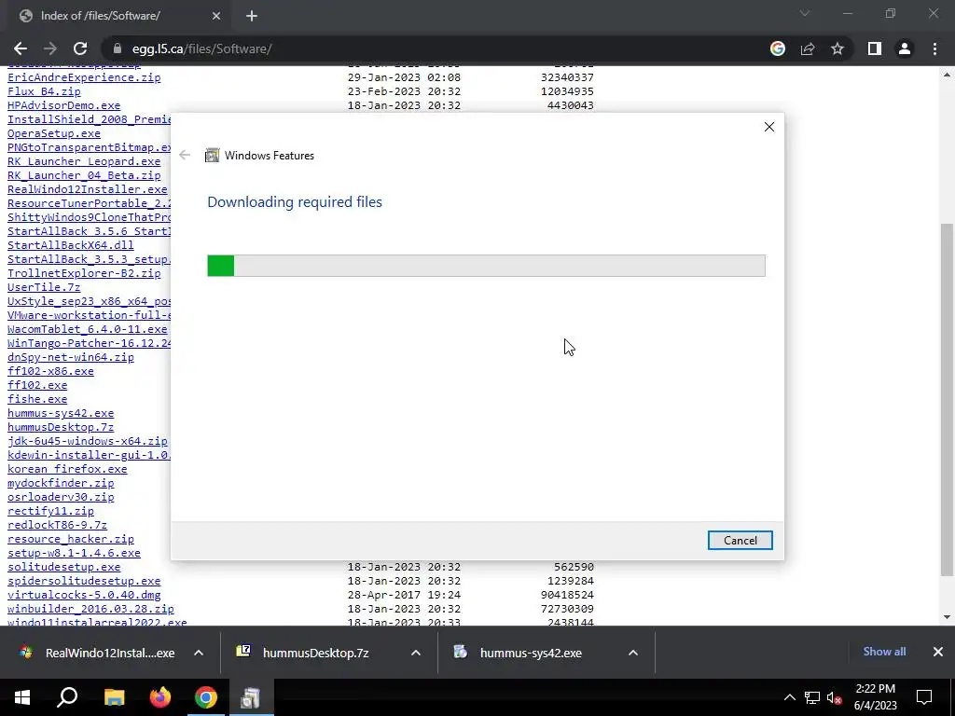Share this page using the share icon
Viewport: 955px width, 716px height.
(808, 48)
